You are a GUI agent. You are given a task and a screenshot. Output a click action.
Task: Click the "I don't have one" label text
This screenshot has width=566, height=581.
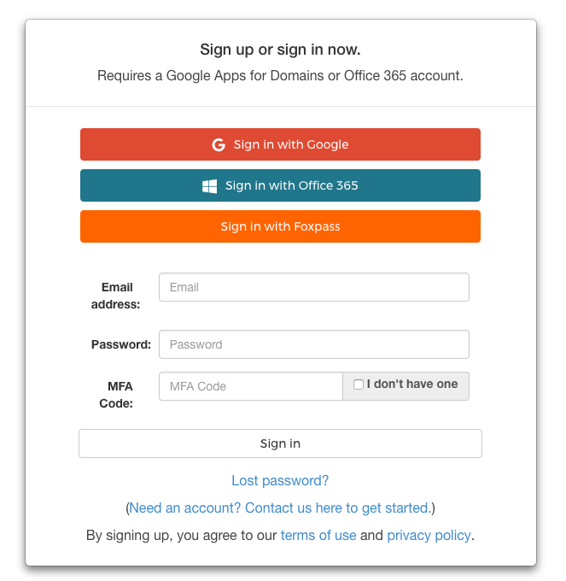coord(412,384)
